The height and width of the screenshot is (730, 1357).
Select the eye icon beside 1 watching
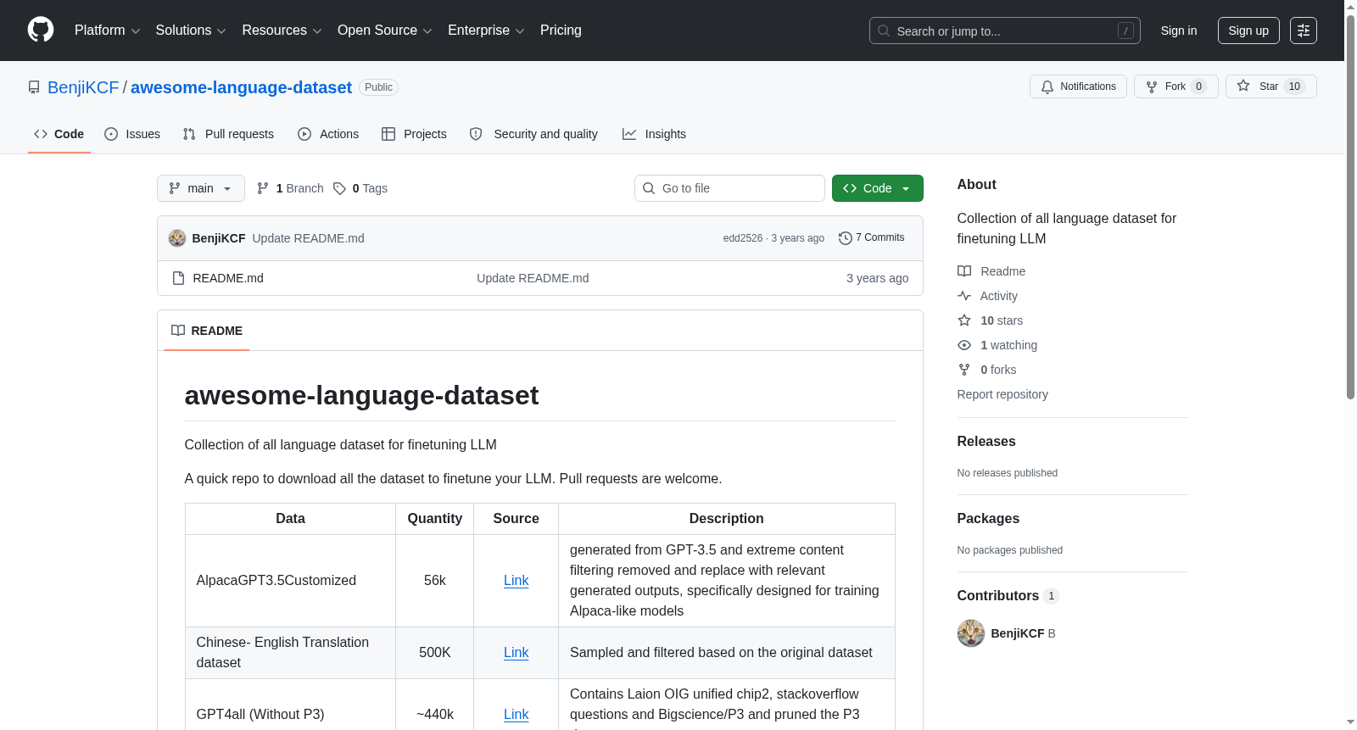pyautogui.click(x=964, y=345)
